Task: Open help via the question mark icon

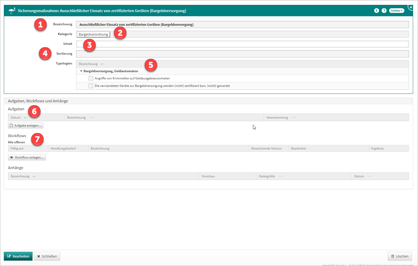Action: (384, 11)
